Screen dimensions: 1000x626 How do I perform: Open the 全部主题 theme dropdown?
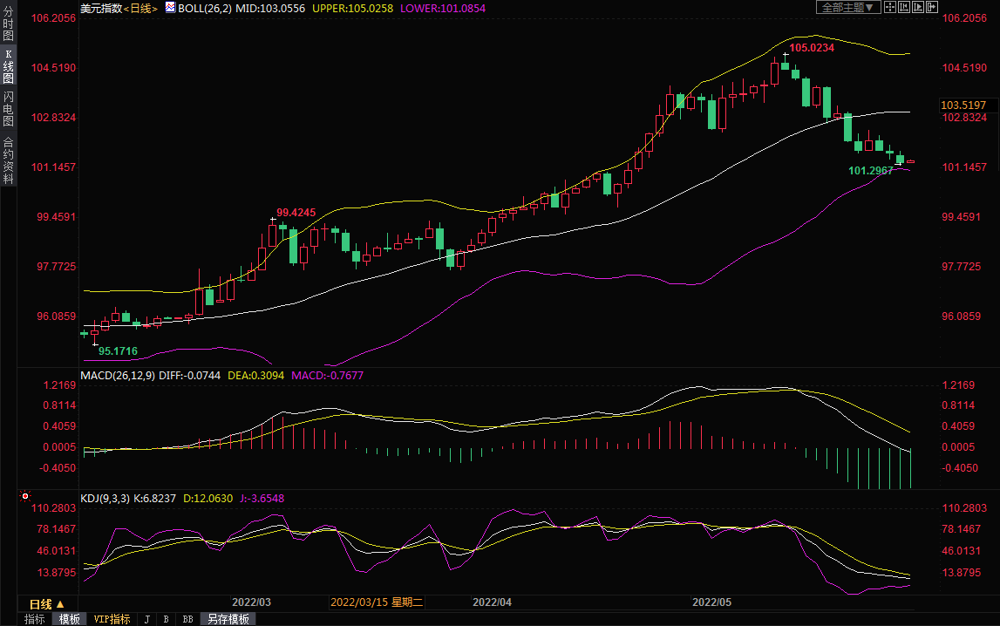(846, 7)
